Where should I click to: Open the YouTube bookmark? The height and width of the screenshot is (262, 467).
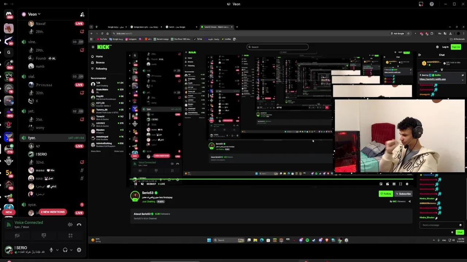click(x=102, y=39)
